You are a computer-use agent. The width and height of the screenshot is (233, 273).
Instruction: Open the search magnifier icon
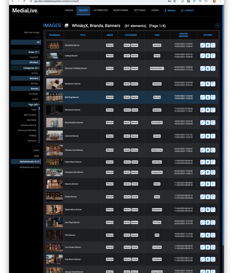[218, 26]
